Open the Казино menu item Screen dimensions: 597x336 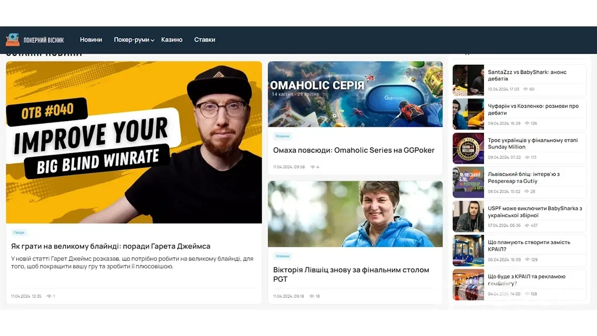[172, 40]
